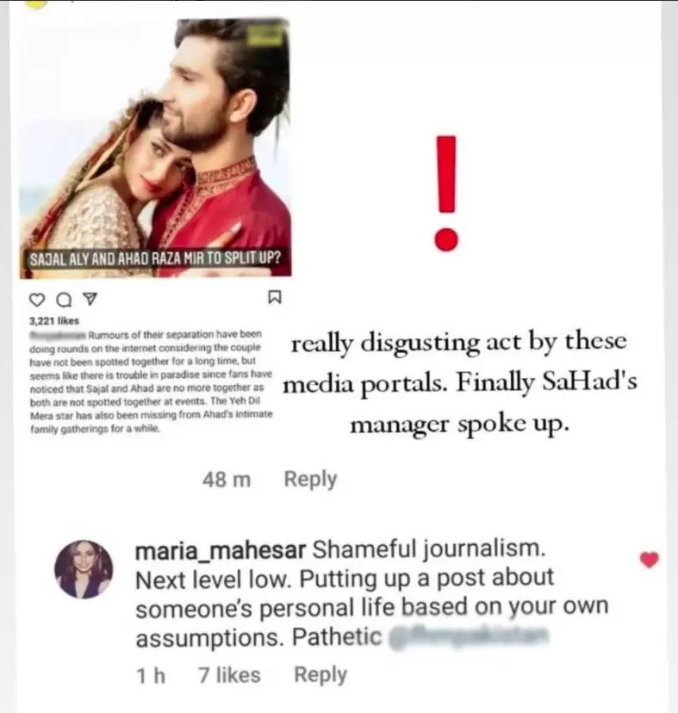Reply to the 48 m comment
The height and width of the screenshot is (713, 678).
(310, 479)
